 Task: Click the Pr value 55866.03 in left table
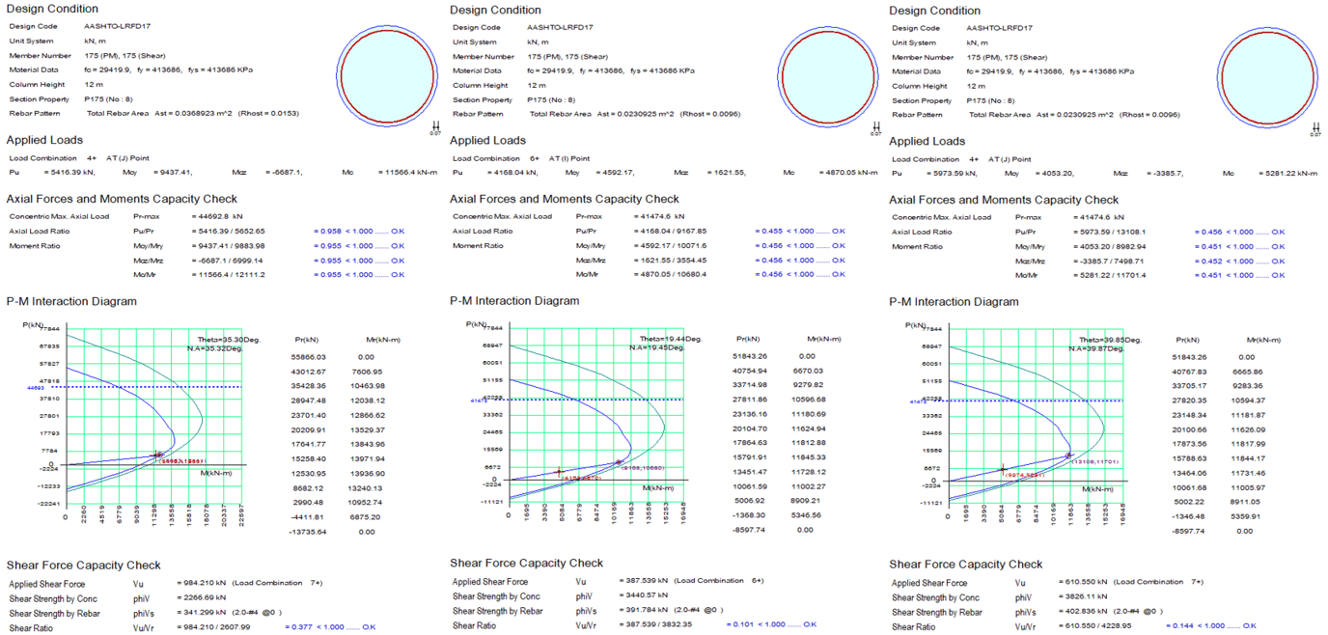click(x=311, y=357)
